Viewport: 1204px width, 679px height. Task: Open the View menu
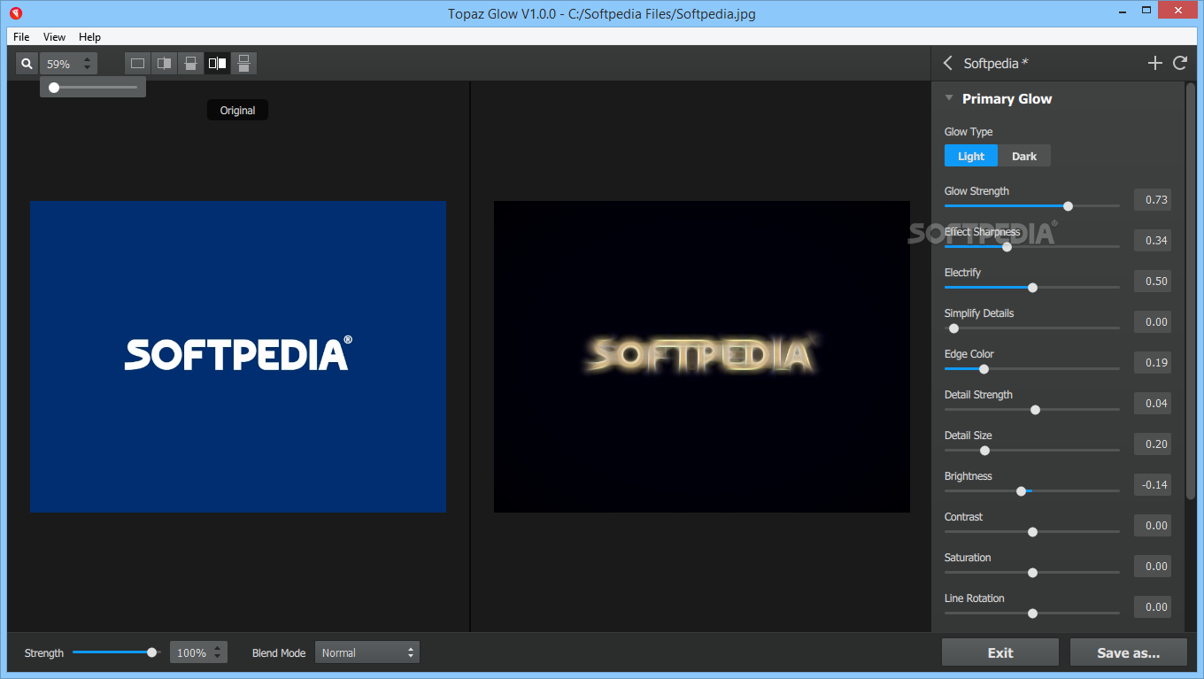[54, 37]
